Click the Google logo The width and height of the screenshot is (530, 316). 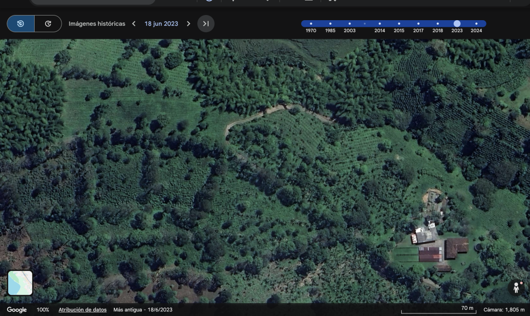17,310
